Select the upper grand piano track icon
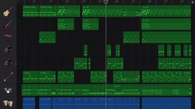The height and width of the screenshot is (109, 195). 8,51
